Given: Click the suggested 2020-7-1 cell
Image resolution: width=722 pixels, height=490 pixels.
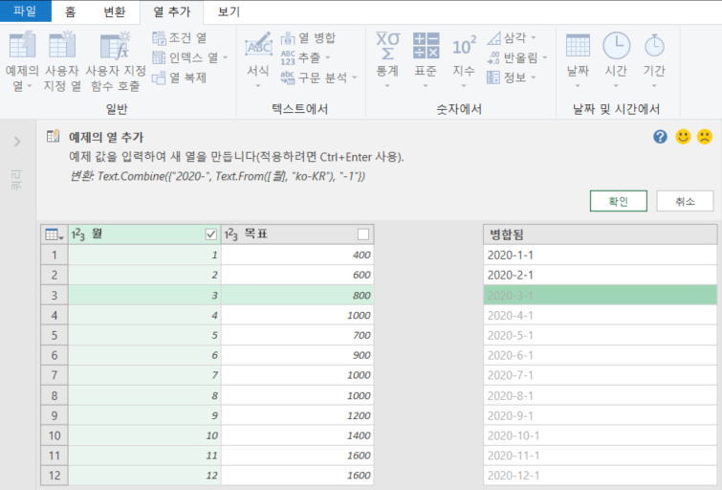Looking at the screenshot, I should click(x=600, y=375).
